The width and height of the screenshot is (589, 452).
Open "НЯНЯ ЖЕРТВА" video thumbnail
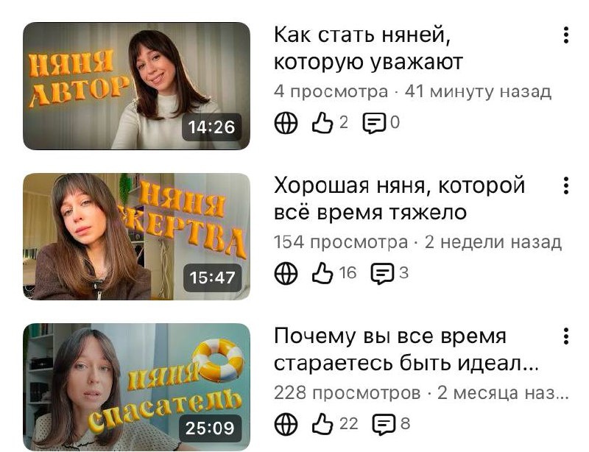point(137,237)
